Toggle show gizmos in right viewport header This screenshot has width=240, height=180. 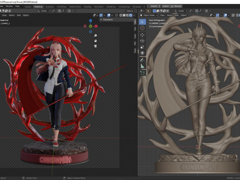tap(217, 15)
